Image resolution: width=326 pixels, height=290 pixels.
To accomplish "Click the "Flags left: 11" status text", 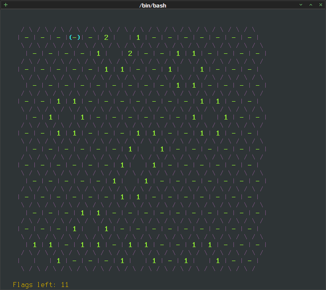I will 40,285.
